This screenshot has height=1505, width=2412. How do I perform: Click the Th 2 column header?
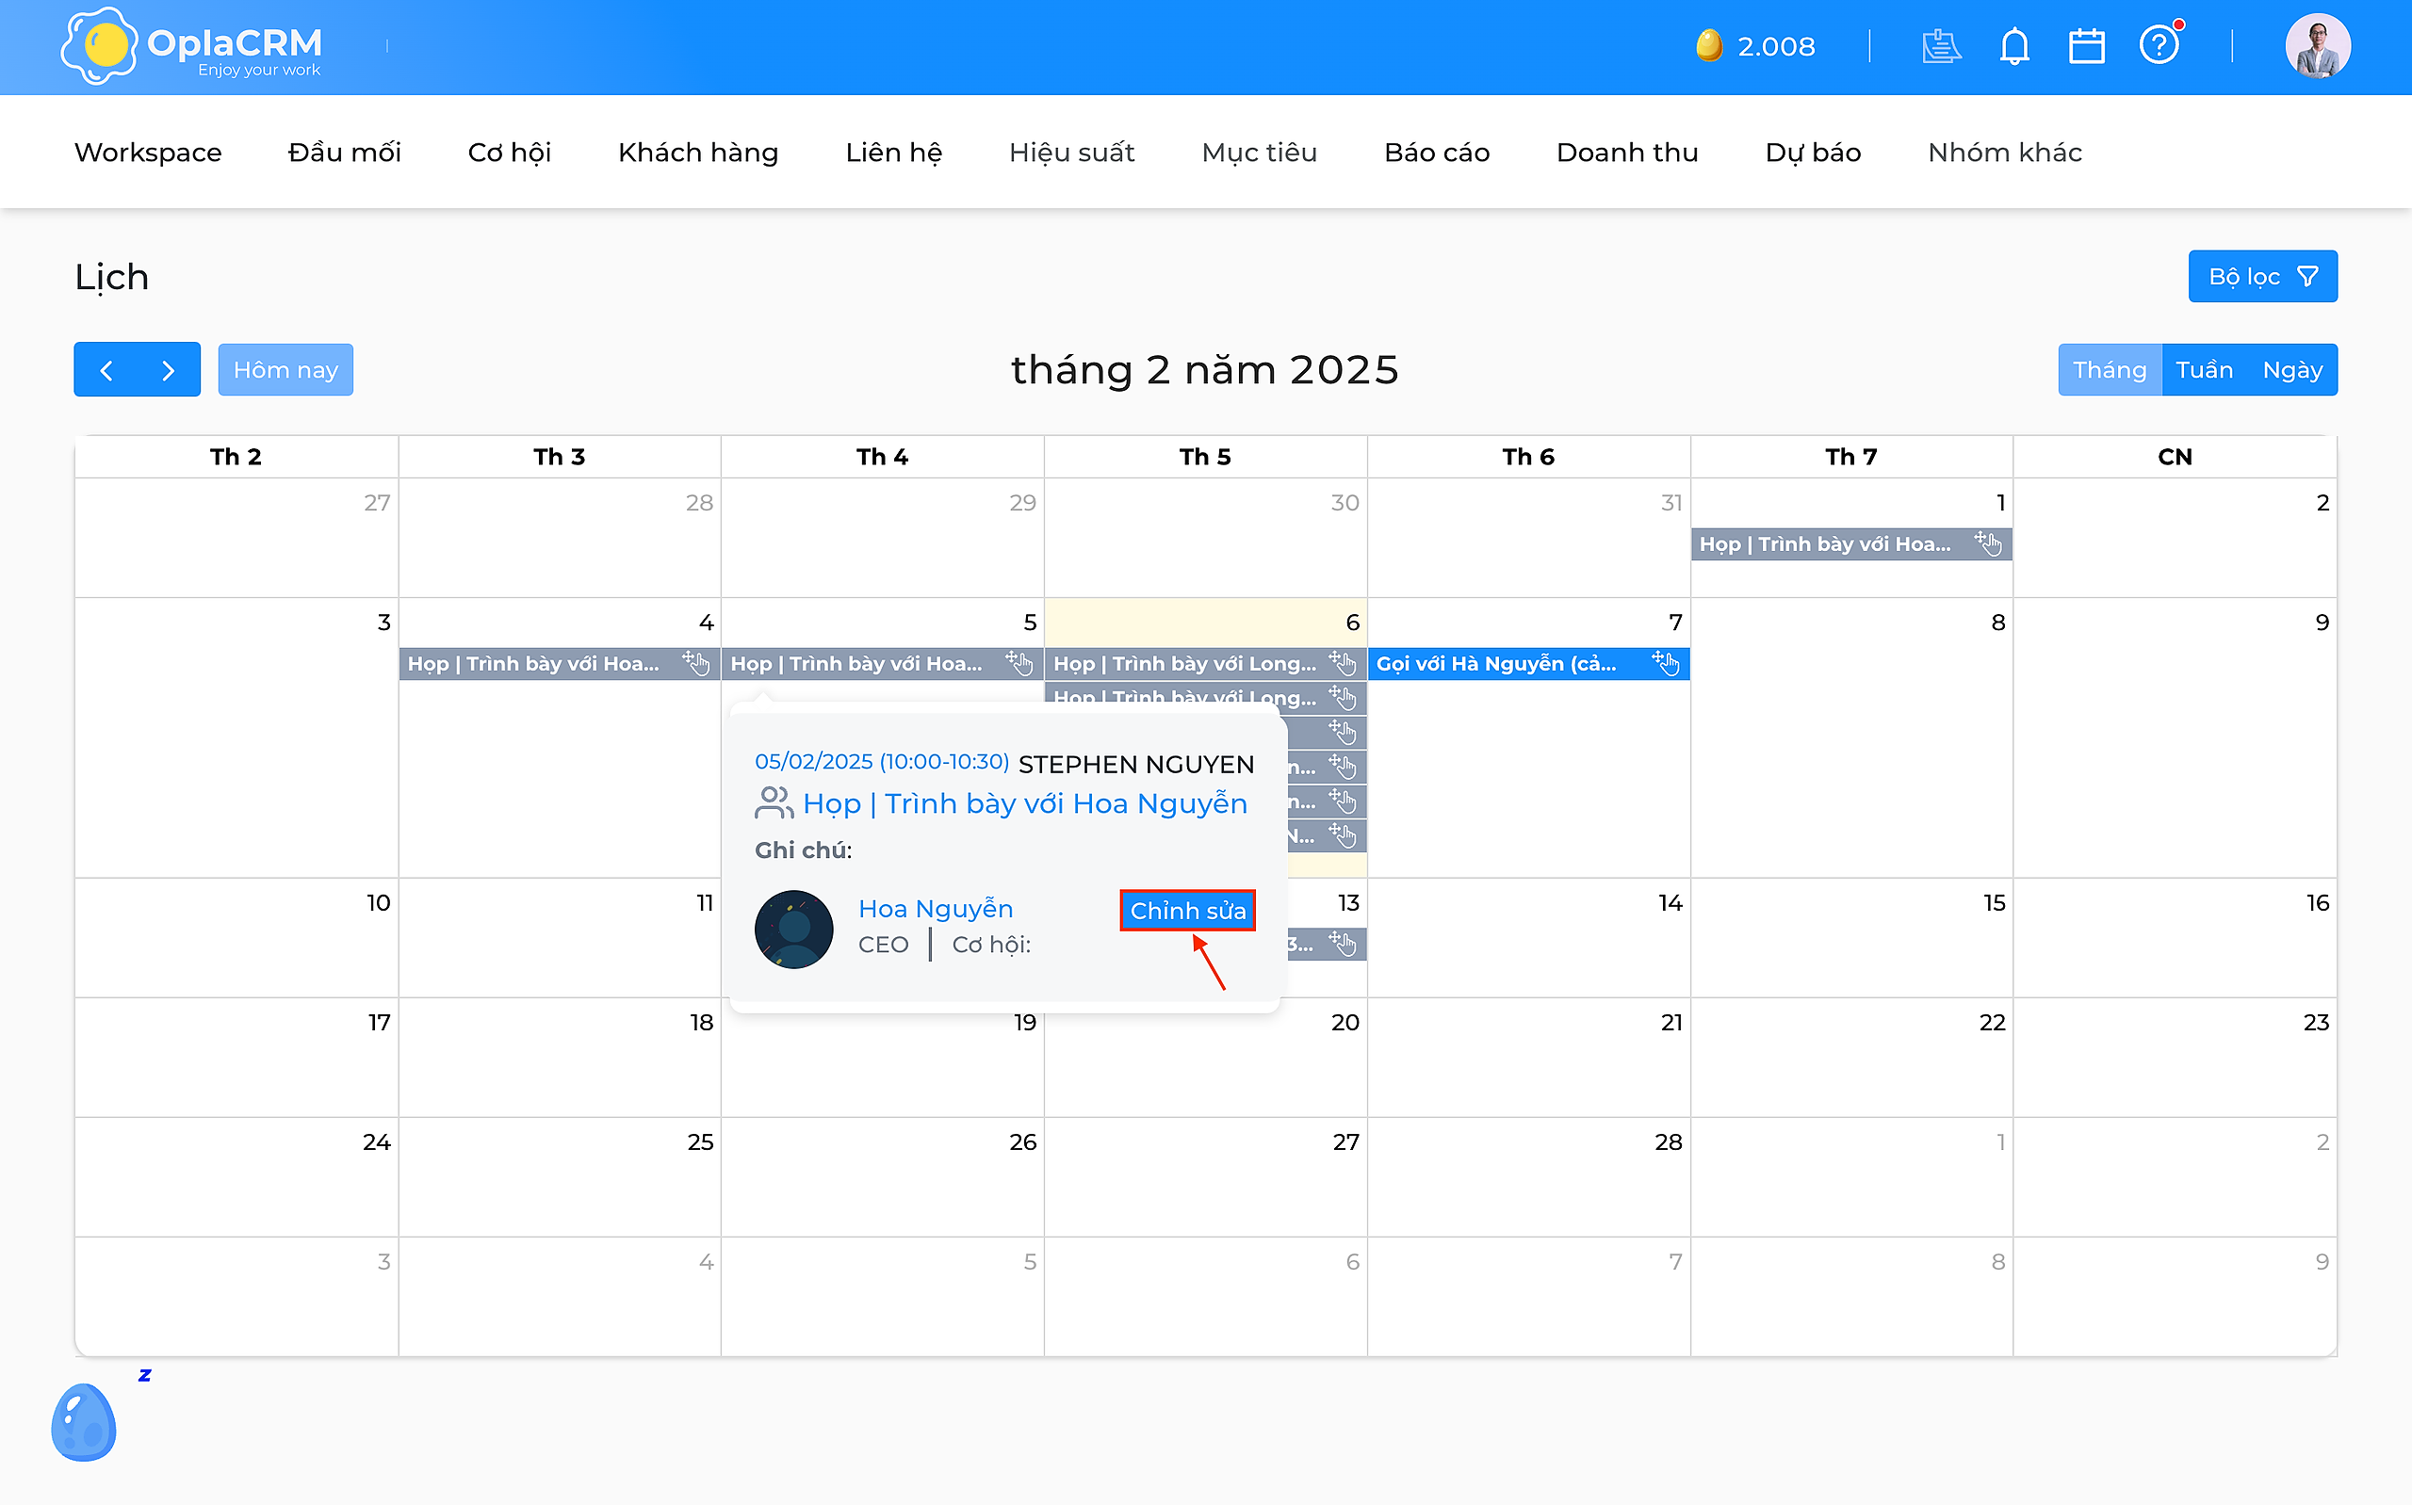(x=236, y=457)
